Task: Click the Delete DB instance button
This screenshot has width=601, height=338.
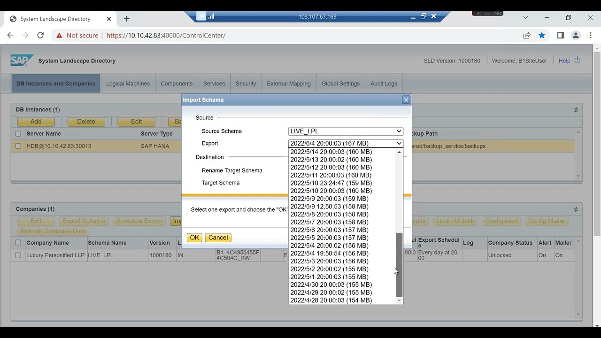Action: (86, 122)
